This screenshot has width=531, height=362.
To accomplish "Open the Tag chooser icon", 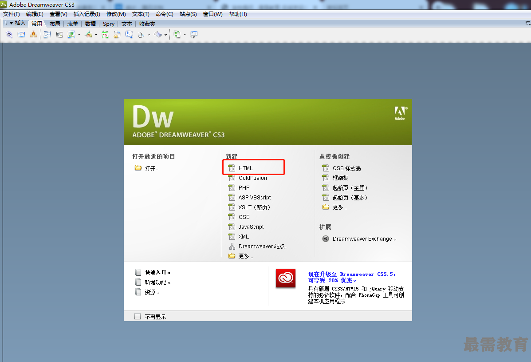I will pyautogui.click(x=194, y=35).
